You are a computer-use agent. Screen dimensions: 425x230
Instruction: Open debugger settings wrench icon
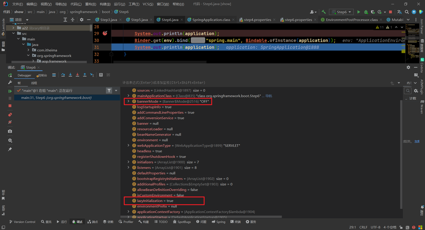pos(10,83)
